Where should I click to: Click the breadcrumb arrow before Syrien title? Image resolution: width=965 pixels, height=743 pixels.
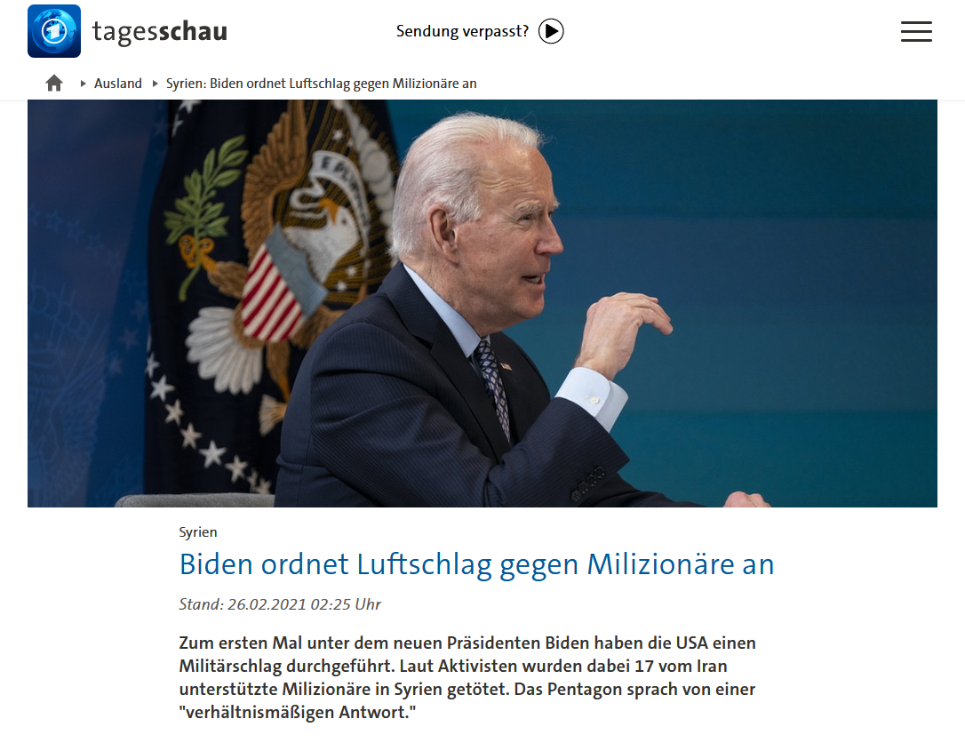tap(156, 84)
